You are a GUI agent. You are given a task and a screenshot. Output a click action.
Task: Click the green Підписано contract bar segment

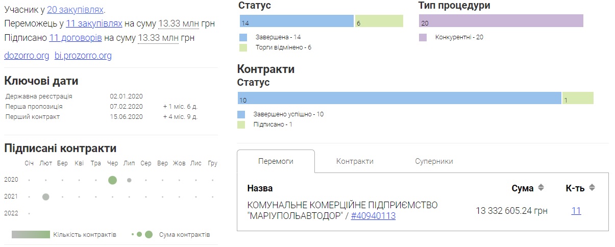point(578,98)
